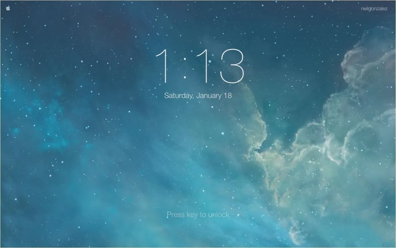Click the Apple logo icon

pos(8,8)
